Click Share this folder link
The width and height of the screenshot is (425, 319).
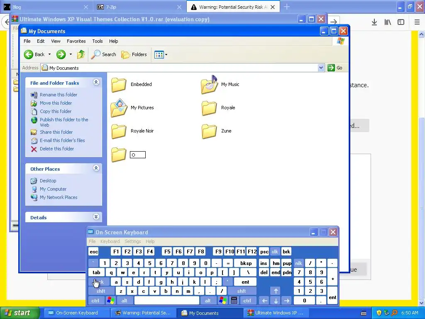tap(56, 132)
